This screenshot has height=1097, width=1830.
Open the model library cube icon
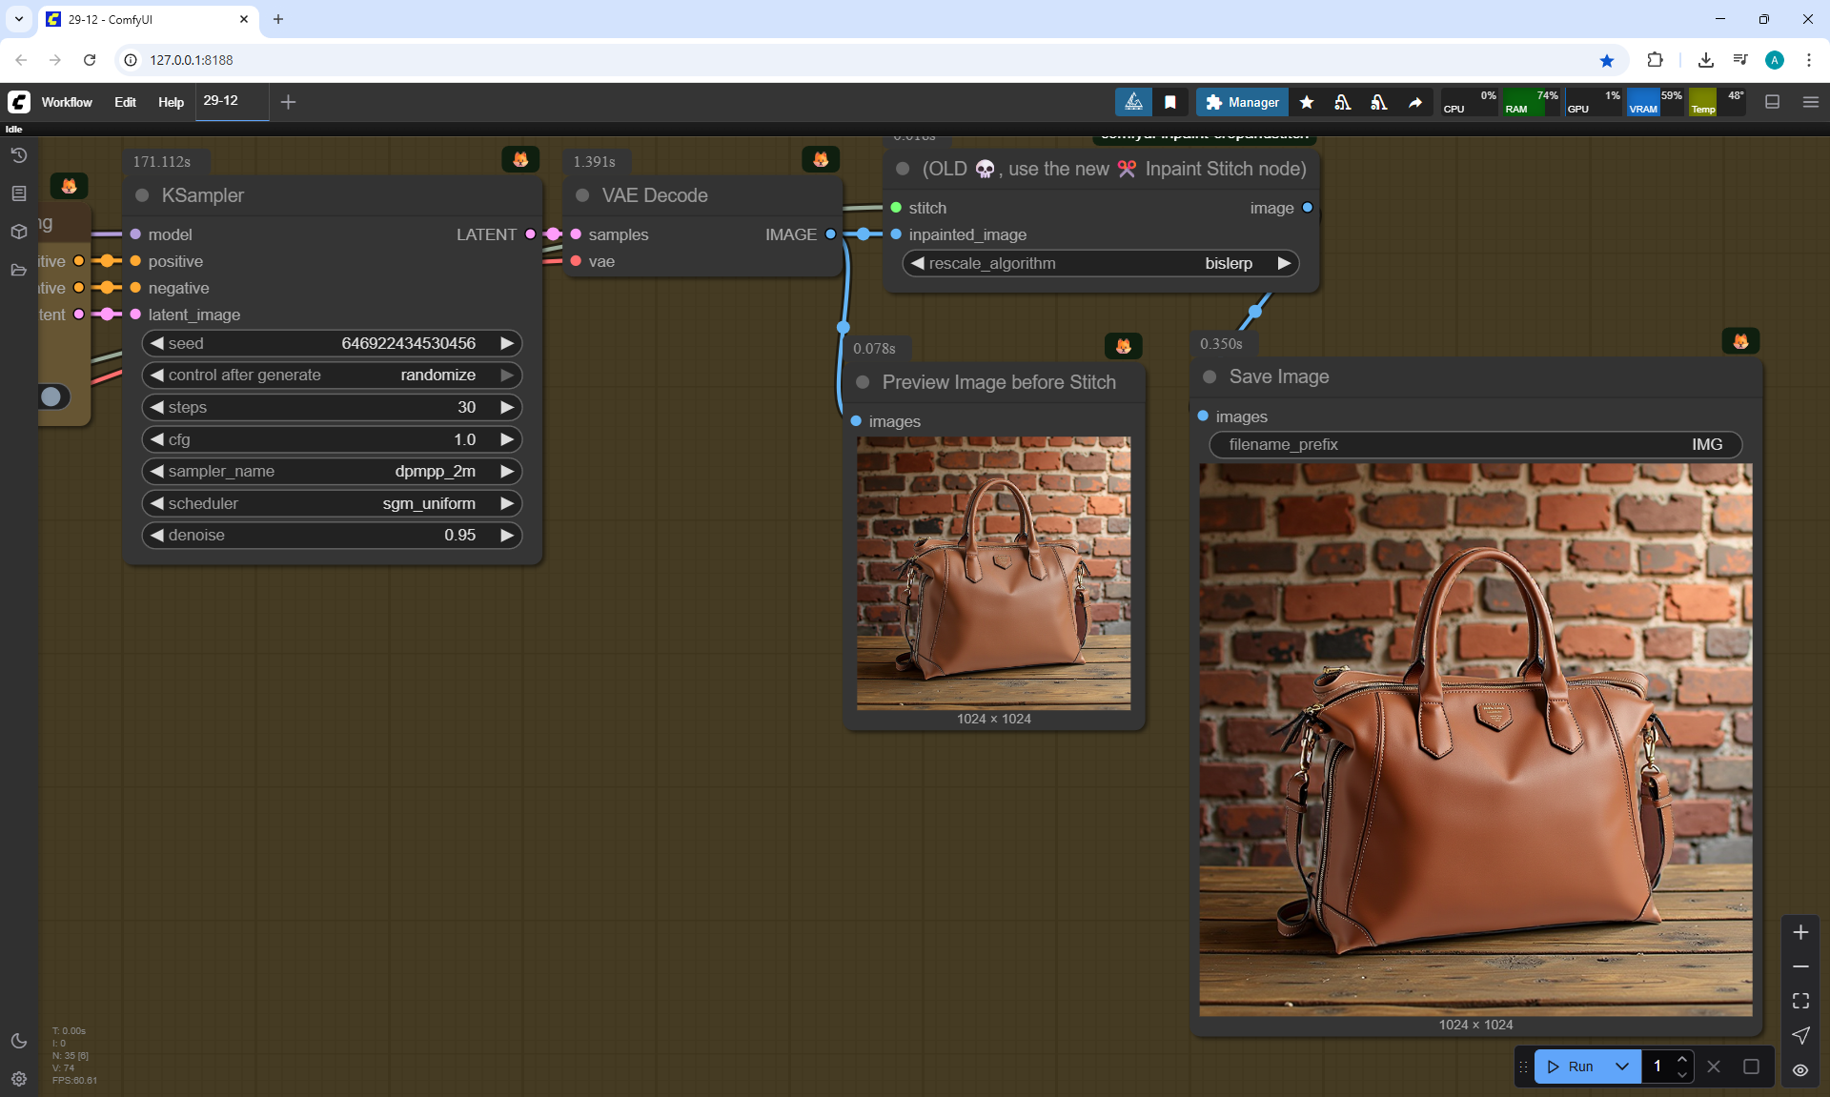19,232
